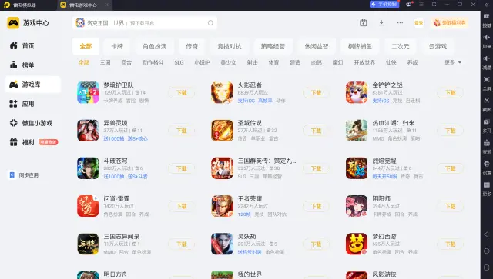493x279 pixels.
Task: Select the 棋牌捕鱼 category tab
Action: point(360,46)
